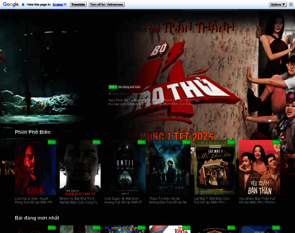Screen dimensions: 295x233
Task: Click title Nhiệm Vụ Bất Khả Thi 8
Action: coord(78,200)
